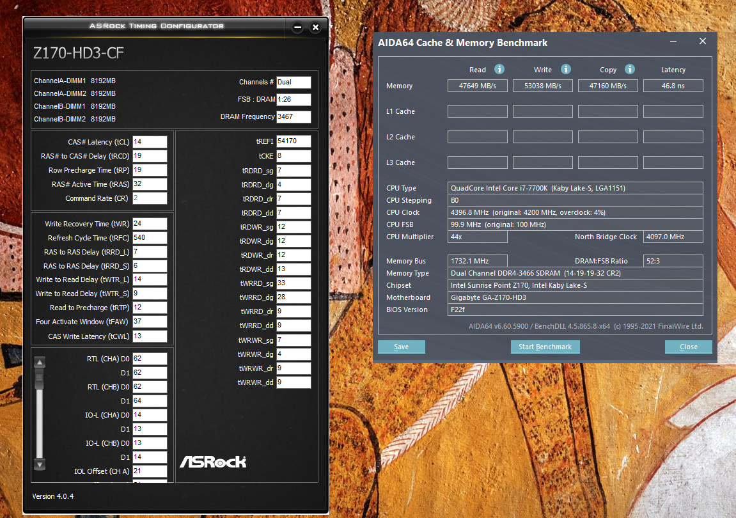Screen dimensions: 736x518
Task: Click the tREFI field showing 54170
Action: click(x=294, y=141)
